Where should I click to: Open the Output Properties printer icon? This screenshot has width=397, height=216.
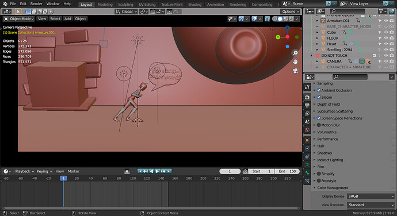[307, 105]
